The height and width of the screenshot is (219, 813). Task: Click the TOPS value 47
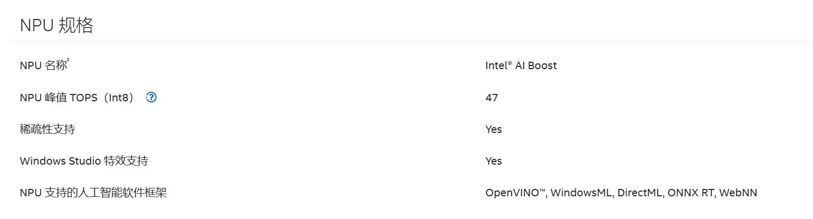pos(491,98)
